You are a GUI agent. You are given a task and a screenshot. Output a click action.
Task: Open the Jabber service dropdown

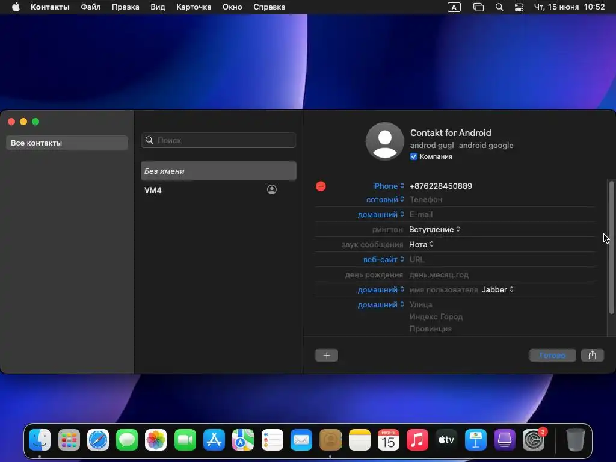(x=497, y=289)
